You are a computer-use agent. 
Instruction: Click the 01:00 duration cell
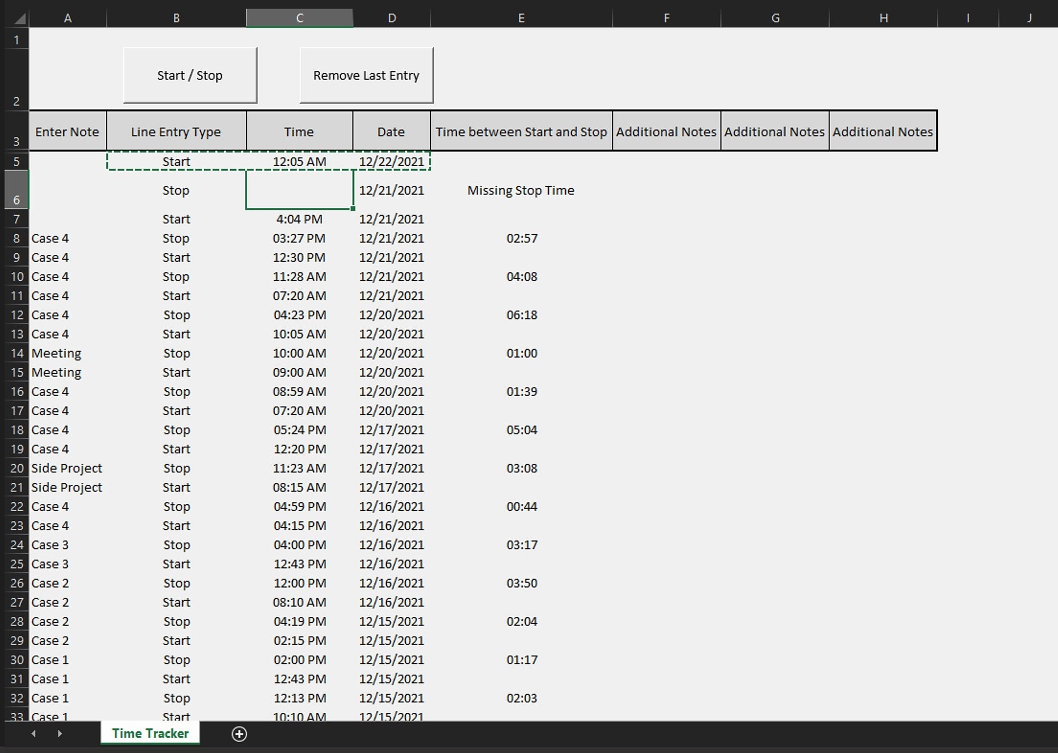point(522,353)
